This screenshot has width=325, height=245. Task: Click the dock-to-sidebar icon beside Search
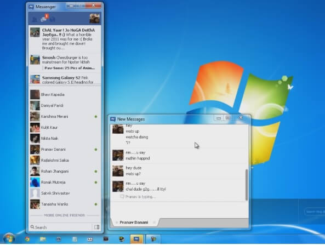pyautogui.click(x=97, y=227)
